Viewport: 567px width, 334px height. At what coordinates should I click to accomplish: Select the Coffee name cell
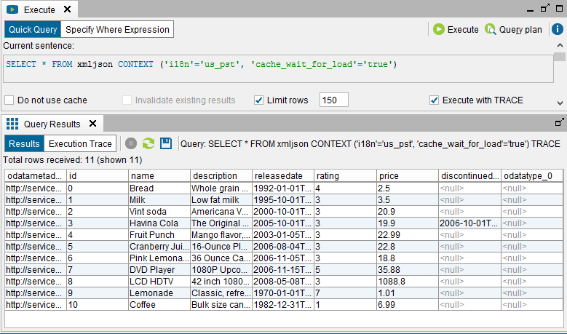coord(159,305)
